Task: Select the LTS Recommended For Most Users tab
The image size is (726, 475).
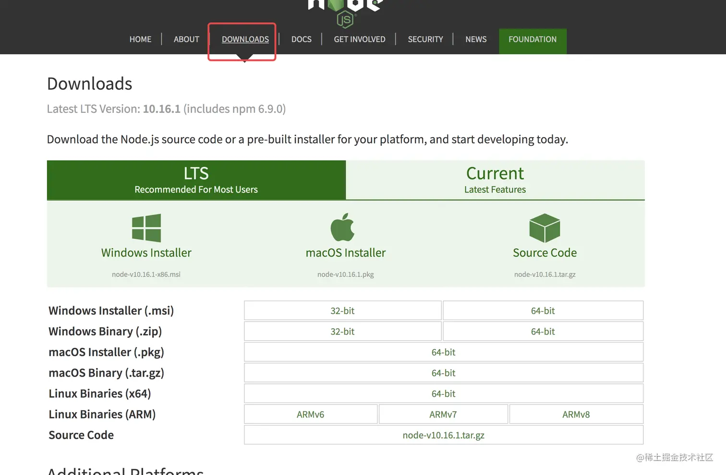Action: tap(196, 180)
